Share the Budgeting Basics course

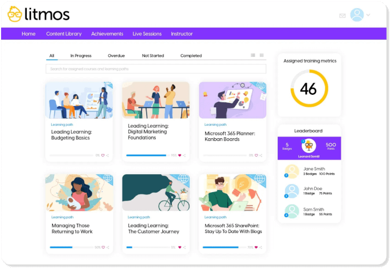click(107, 156)
